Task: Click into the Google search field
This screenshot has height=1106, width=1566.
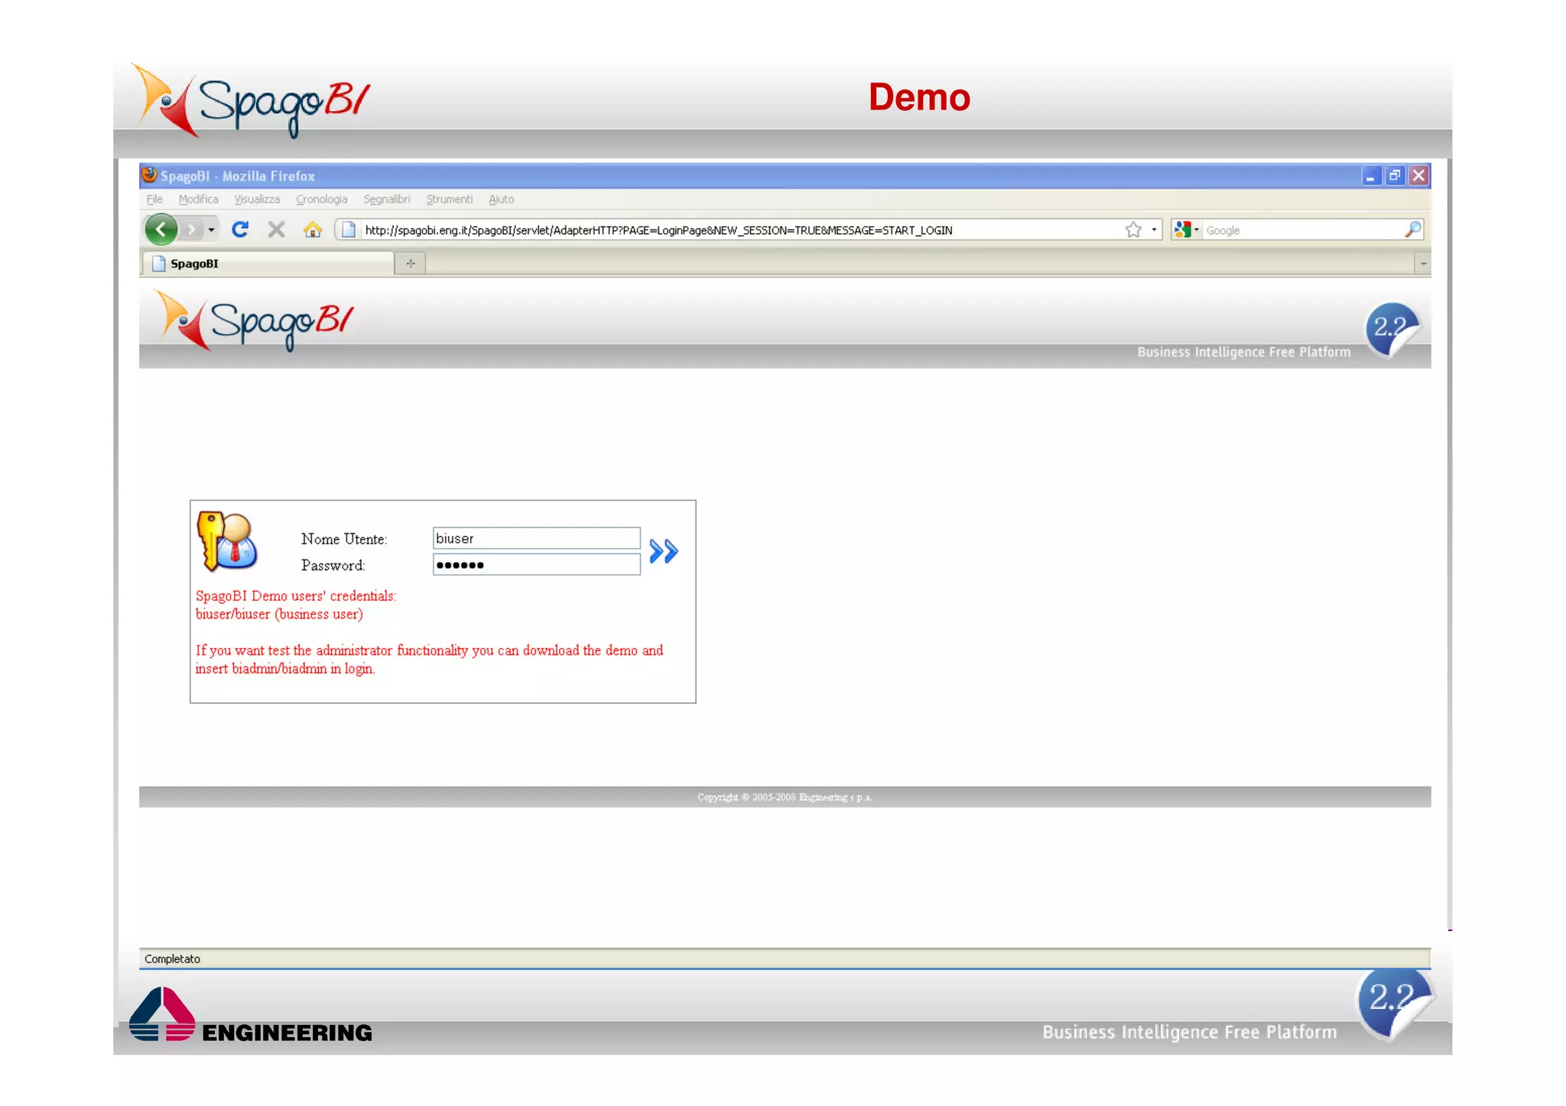Action: 1303,229
